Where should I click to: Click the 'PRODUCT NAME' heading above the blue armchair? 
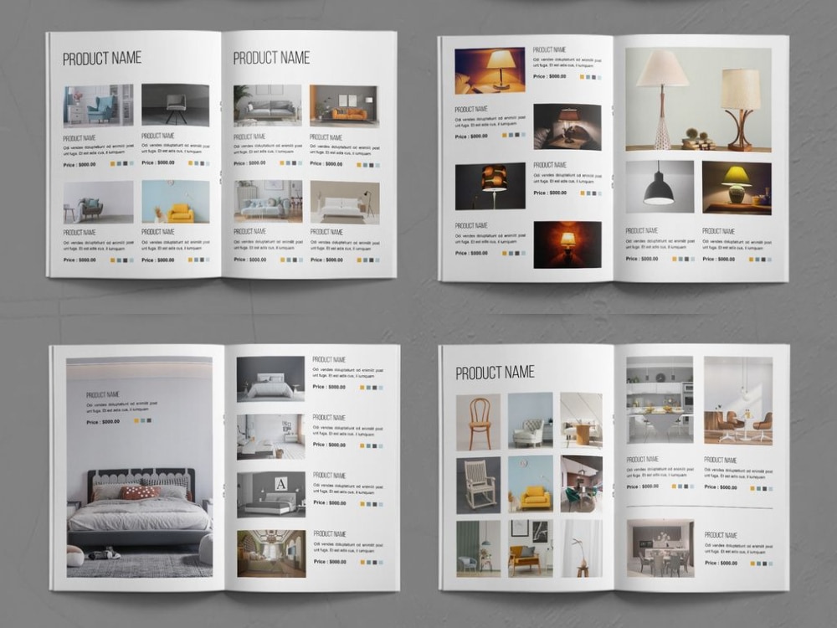tap(102, 59)
